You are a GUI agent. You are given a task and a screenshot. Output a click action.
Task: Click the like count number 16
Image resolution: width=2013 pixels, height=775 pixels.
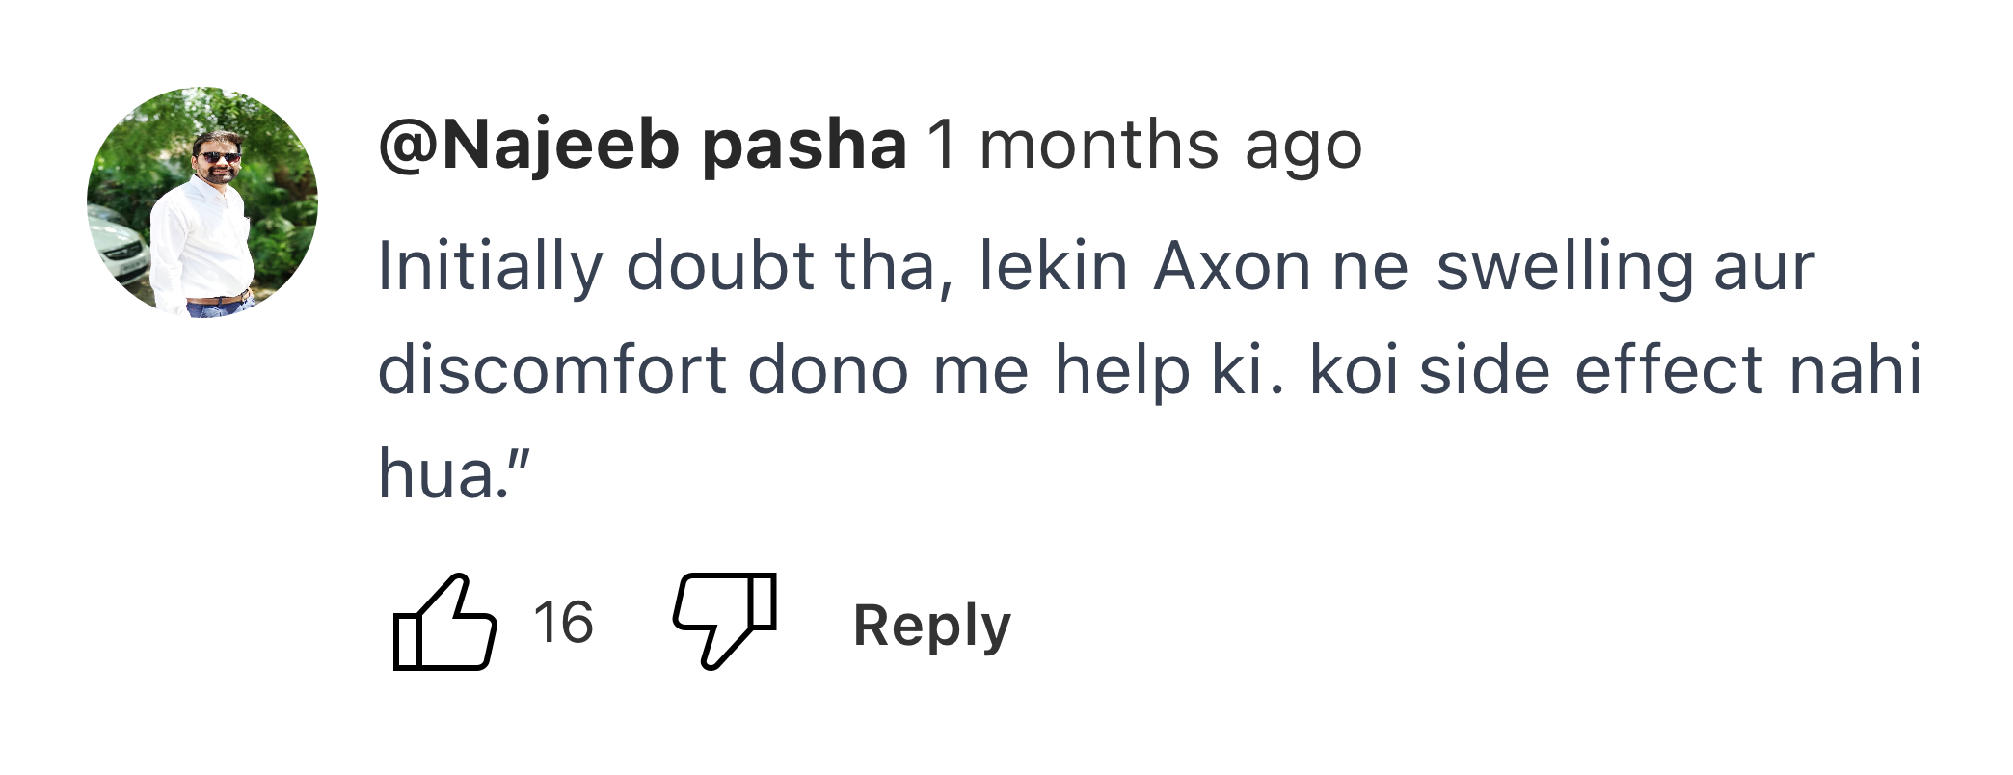tap(563, 623)
